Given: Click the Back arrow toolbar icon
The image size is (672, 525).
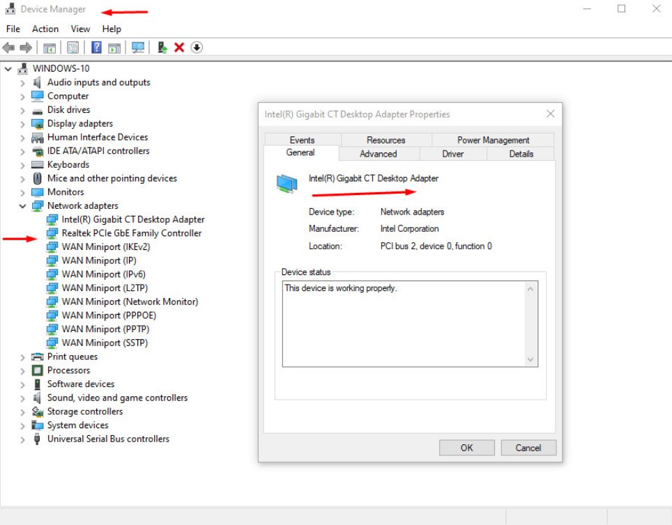Looking at the screenshot, I should [8, 47].
